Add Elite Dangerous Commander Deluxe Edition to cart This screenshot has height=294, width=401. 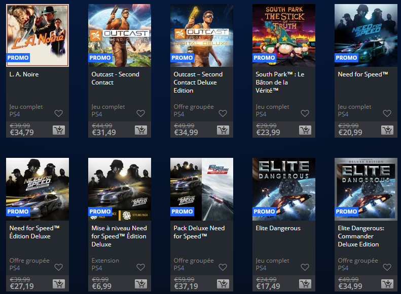[387, 284]
